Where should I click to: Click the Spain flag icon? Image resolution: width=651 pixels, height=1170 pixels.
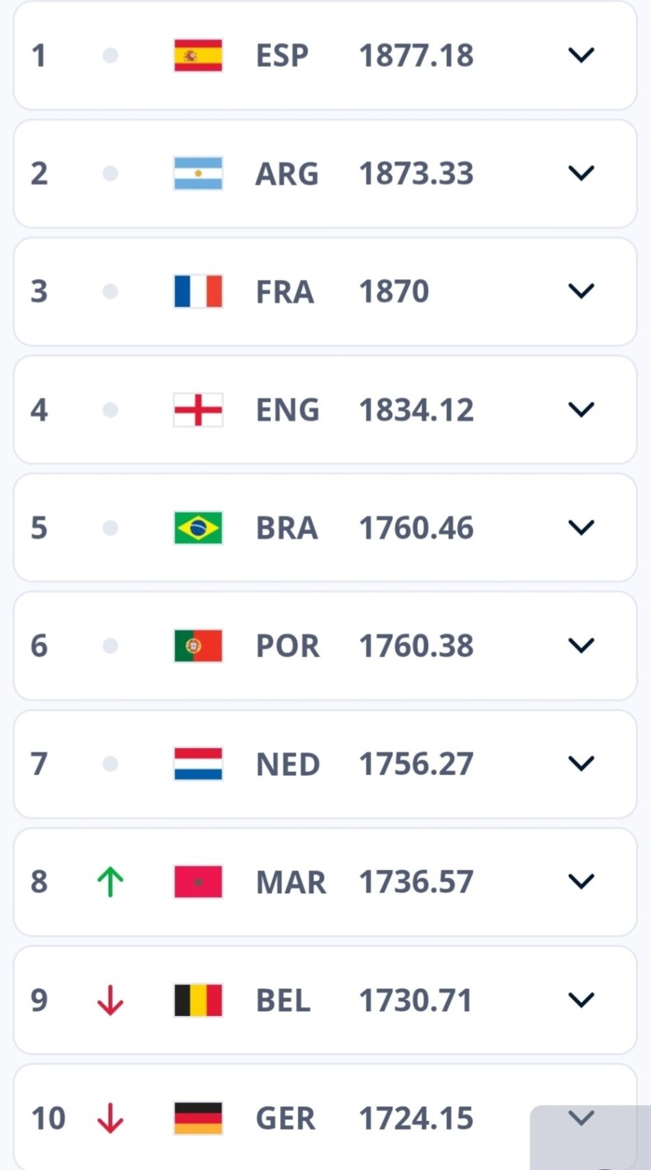tap(198, 55)
